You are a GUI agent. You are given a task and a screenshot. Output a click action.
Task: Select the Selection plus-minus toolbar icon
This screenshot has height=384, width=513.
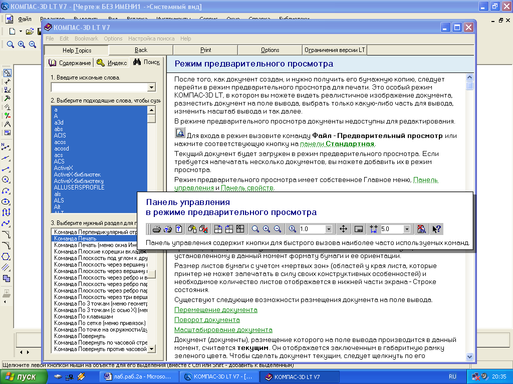pos(7,115)
